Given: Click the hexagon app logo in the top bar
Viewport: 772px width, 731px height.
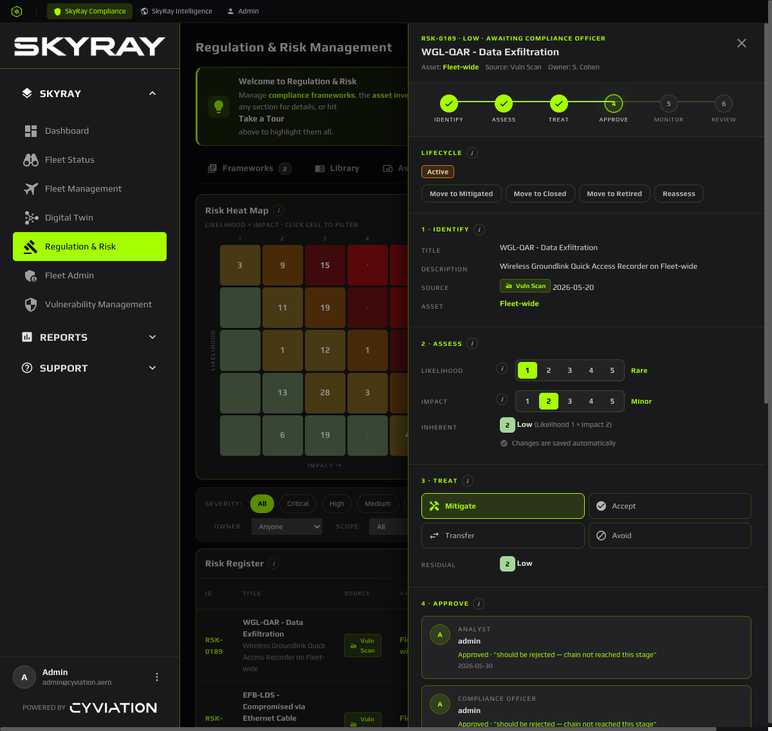Looking at the screenshot, I should pyautogui.click(x=17, y=12).
